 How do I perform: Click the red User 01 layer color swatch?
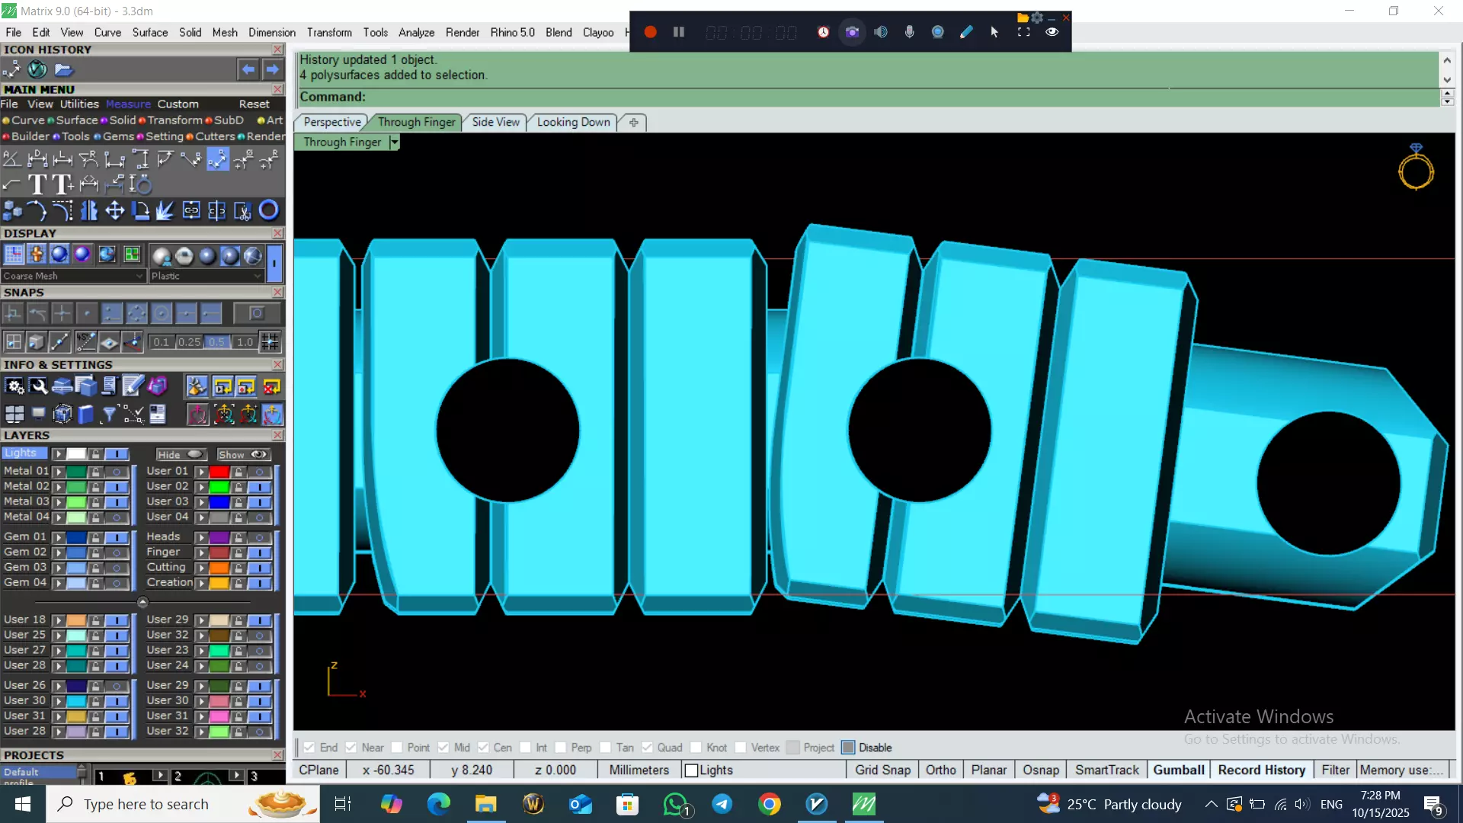[219, 472]
